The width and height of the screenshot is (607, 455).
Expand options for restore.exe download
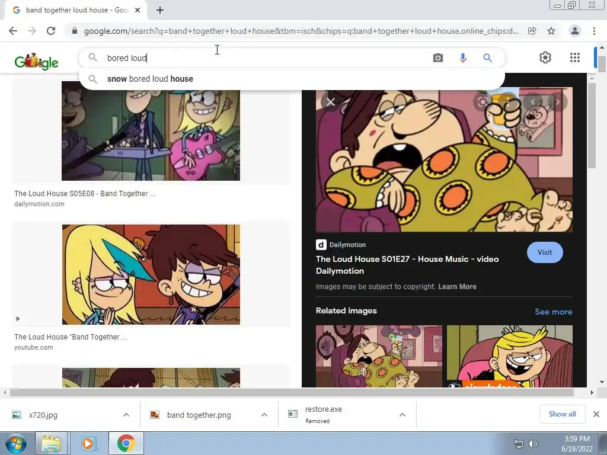(x=402, y=415)
